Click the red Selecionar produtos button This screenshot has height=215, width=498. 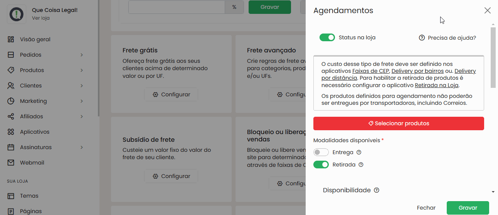pyautogui.click(x=399, y=123)
